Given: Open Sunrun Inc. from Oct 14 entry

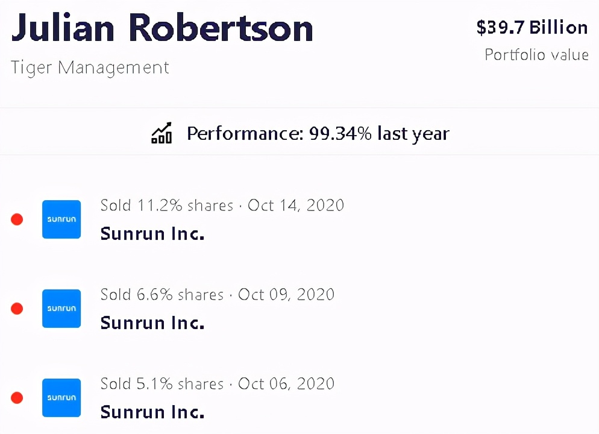Looking at the screenshot, I should tap(152, 234).
